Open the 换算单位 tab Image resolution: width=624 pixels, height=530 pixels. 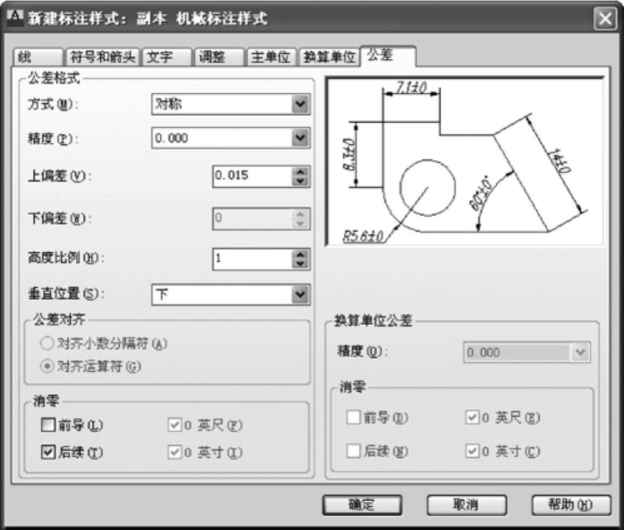329,57
